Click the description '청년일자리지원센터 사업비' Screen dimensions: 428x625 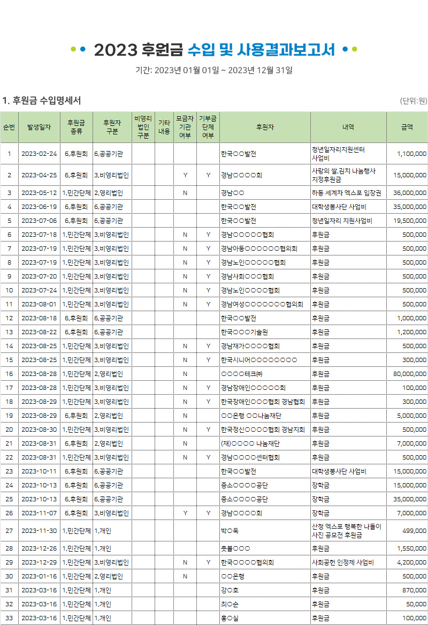tap(339, 154)
